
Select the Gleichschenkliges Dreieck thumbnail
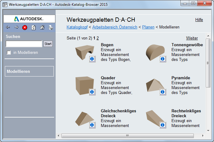coord(84,119)
